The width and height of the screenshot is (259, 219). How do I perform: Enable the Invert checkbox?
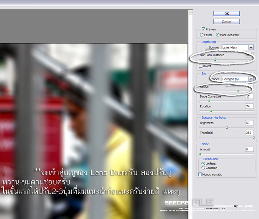(x=201, y=66)
